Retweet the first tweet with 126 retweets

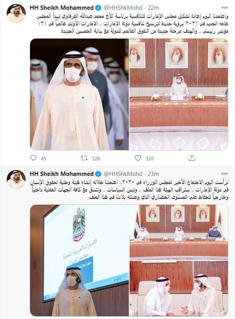pos(84,158)
